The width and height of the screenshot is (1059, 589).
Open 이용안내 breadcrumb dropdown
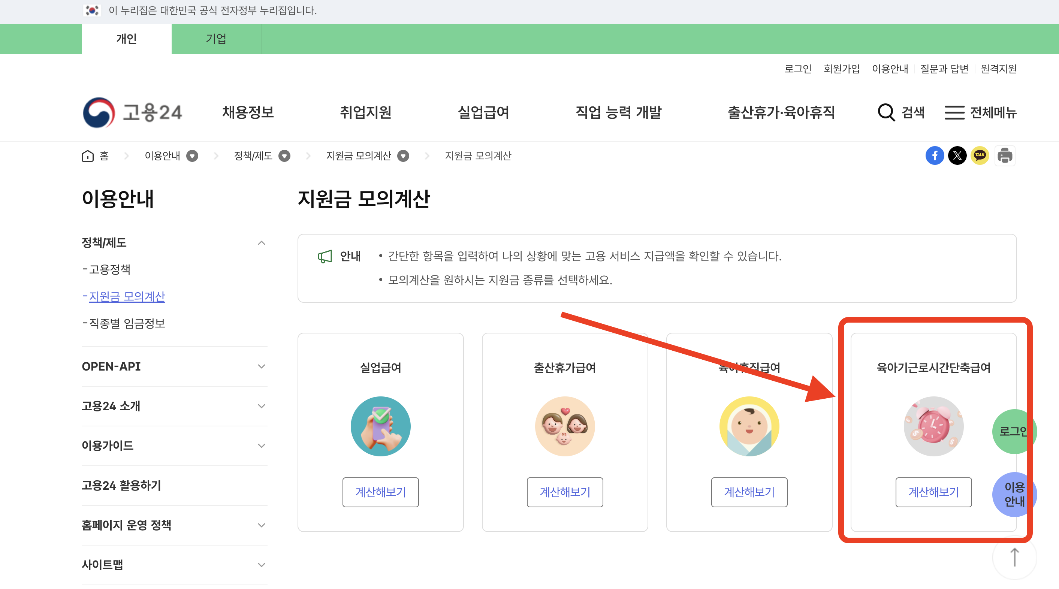[192, 156]
